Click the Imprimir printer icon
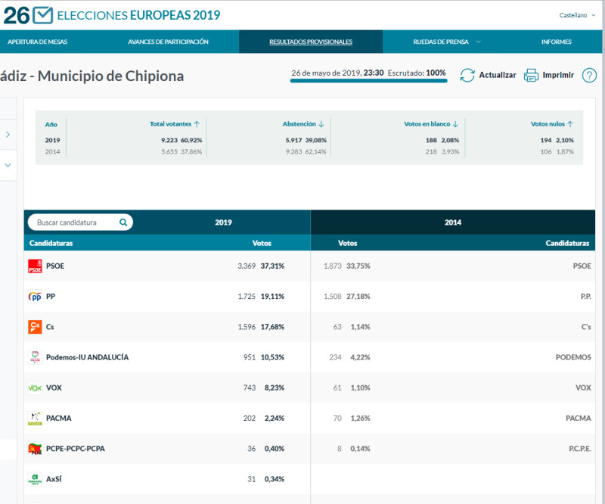Image resolution: width=605 pixels, height=504 pixels. [531, 75]
